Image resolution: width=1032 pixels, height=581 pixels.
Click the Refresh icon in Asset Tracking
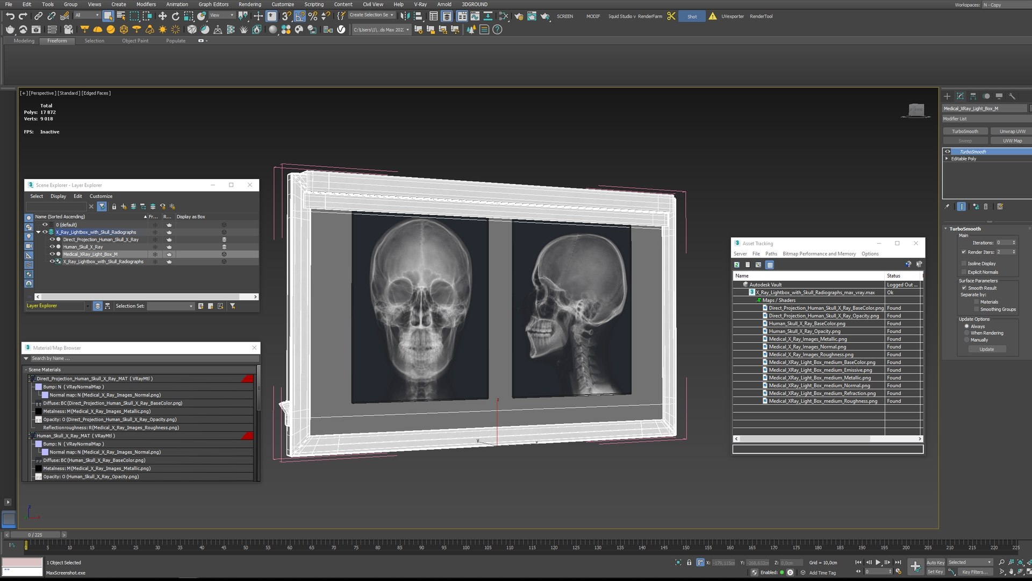[737, 265]
